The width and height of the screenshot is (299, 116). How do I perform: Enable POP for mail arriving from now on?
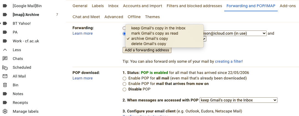point(124,84)
